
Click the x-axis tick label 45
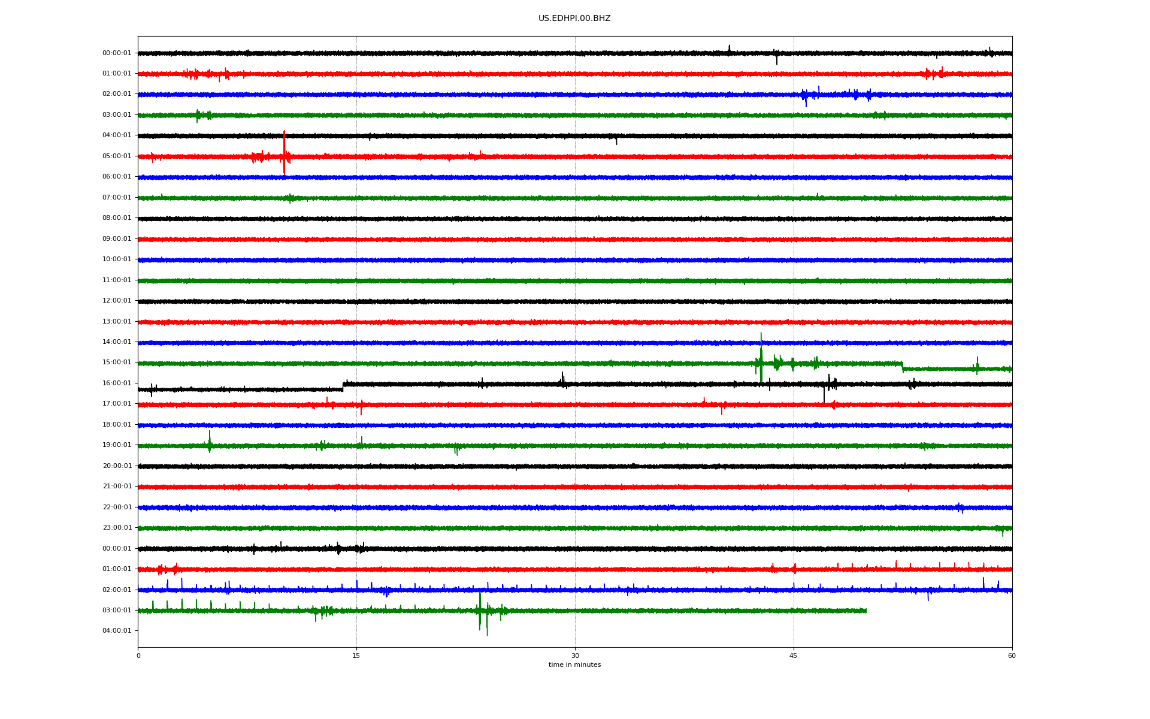pyautogui.click(x=793, y=655)
